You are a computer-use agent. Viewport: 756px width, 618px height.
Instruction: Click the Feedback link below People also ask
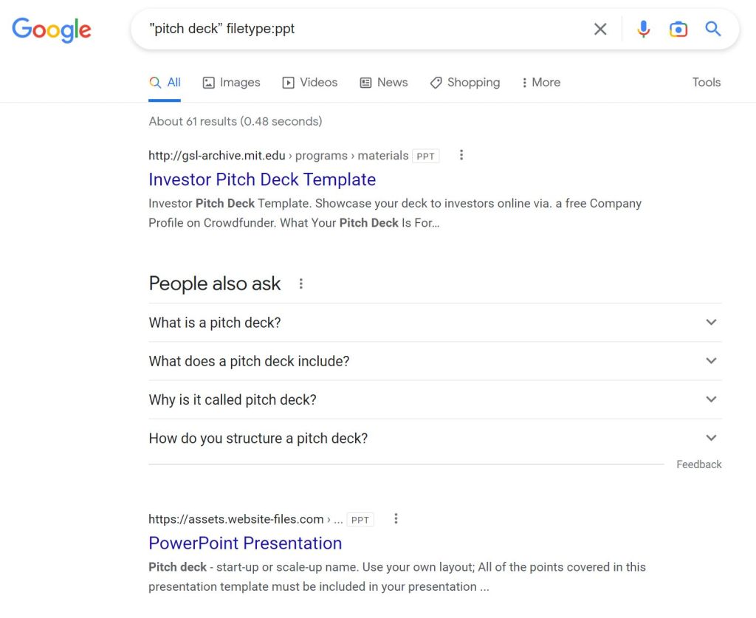698,464
